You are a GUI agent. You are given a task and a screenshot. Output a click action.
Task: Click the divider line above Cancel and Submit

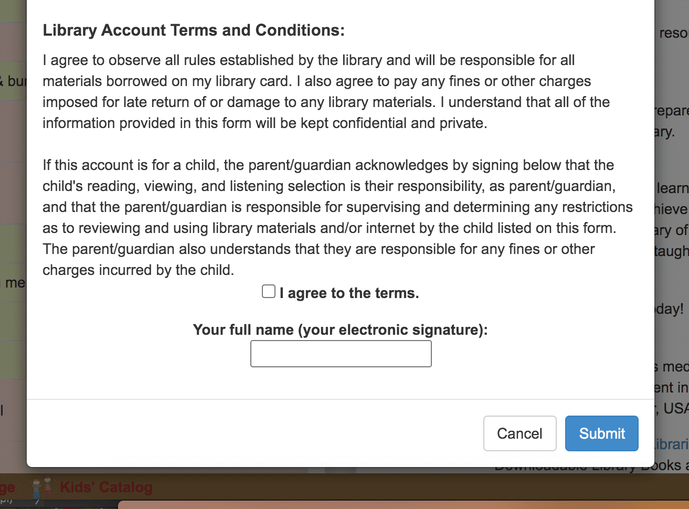341,399
